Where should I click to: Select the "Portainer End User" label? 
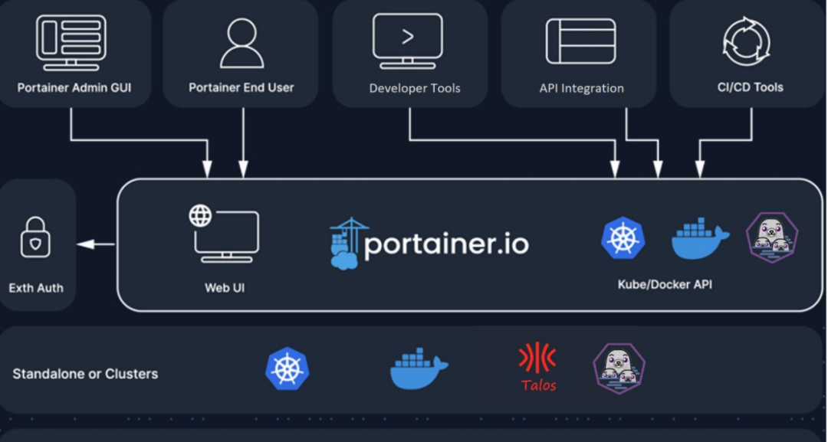pyautogui.click(x=242, y=87)
